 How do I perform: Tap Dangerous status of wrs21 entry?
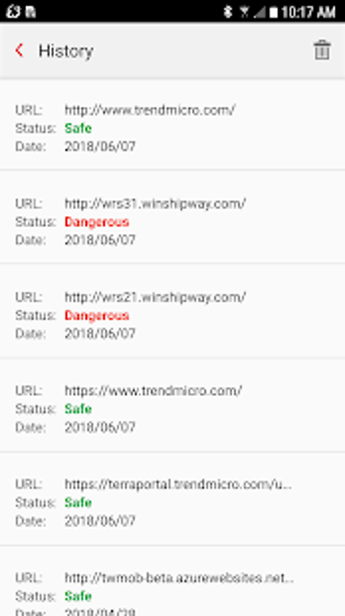coord(97,316)
